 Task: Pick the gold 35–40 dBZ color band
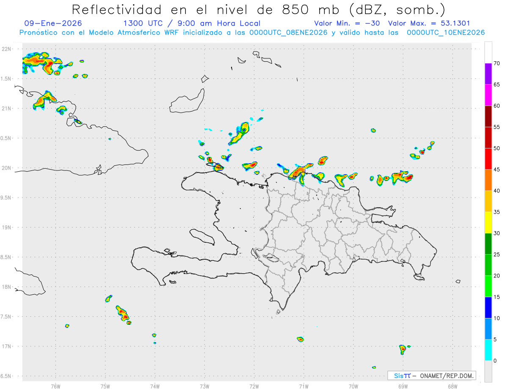click(488, 201)
